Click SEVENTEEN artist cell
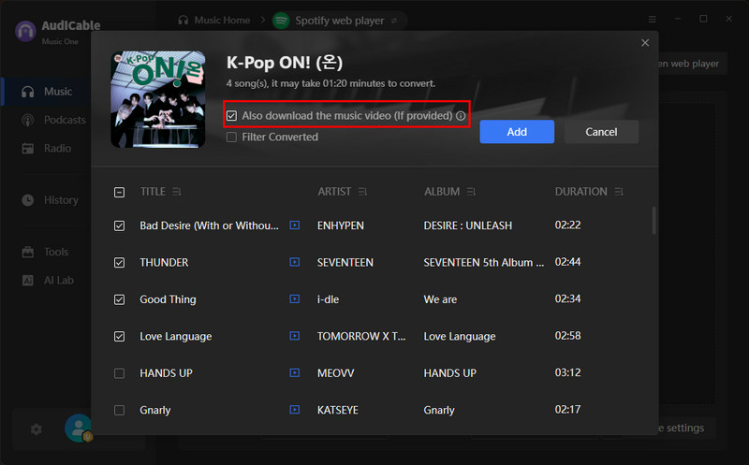 [345, 262]
